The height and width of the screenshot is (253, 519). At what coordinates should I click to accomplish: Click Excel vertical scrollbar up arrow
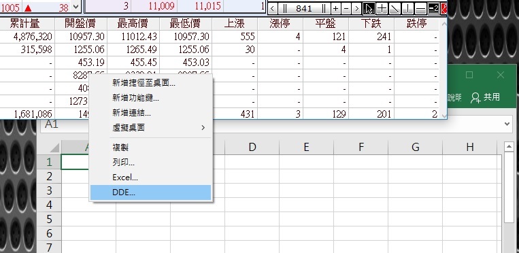click(509, 146)
